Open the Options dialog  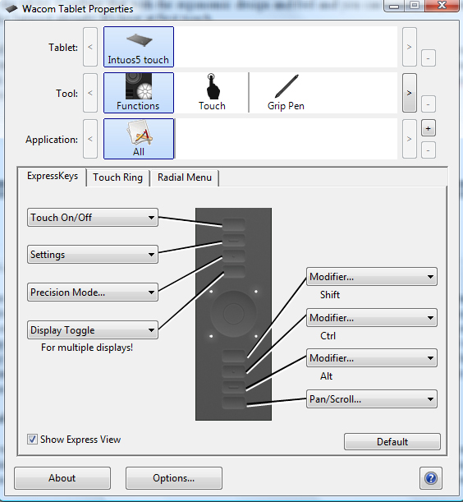click(174, 478)
